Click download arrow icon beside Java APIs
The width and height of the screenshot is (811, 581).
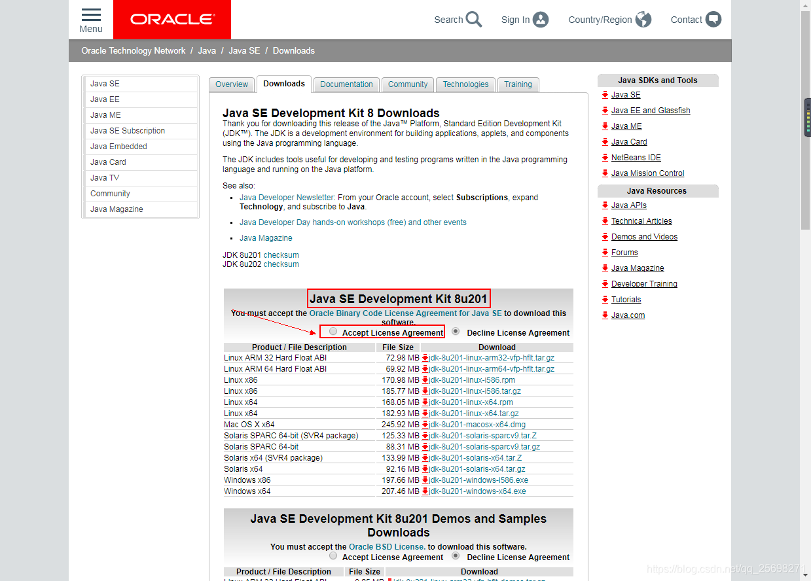click(x=605, y=205)
